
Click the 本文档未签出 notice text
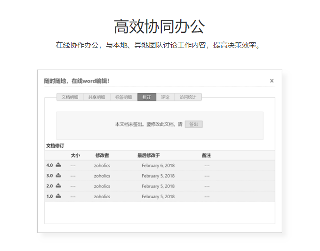(149, 124)
